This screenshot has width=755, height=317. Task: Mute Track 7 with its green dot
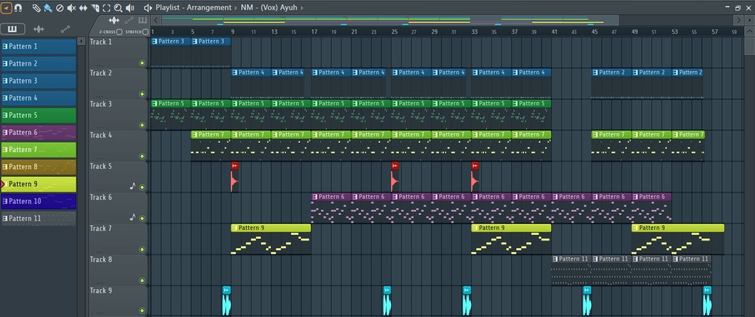click(x=142, y=250)
